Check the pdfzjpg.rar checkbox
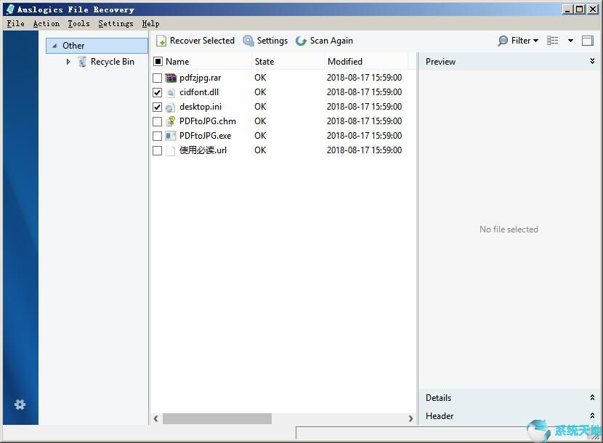This screenshot has height=443, width=603. 157,78
